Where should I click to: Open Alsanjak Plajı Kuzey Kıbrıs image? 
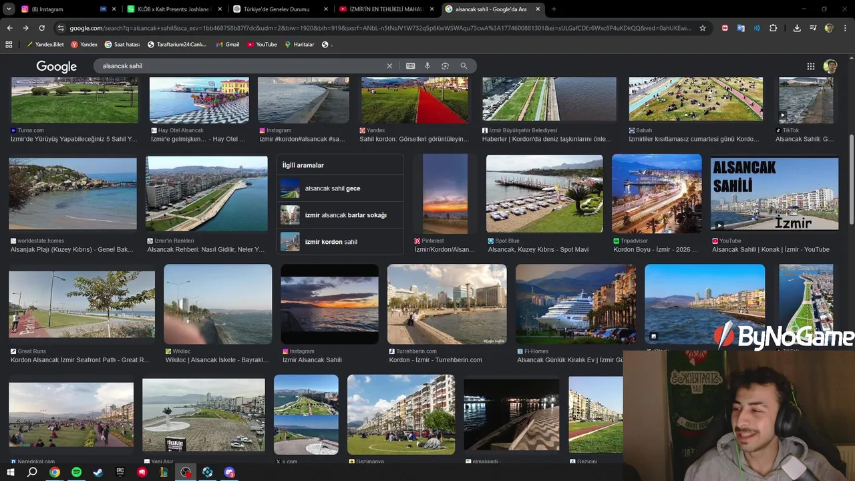click(x=73, y=194)
